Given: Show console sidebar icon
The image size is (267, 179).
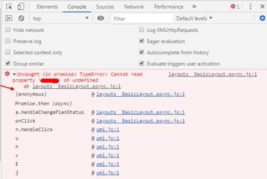Looking at the screenshot, I should point(9,18).
